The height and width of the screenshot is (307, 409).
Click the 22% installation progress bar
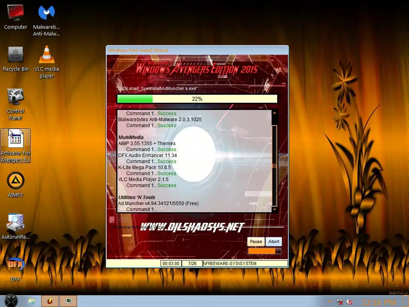click(x=197, y=99)
